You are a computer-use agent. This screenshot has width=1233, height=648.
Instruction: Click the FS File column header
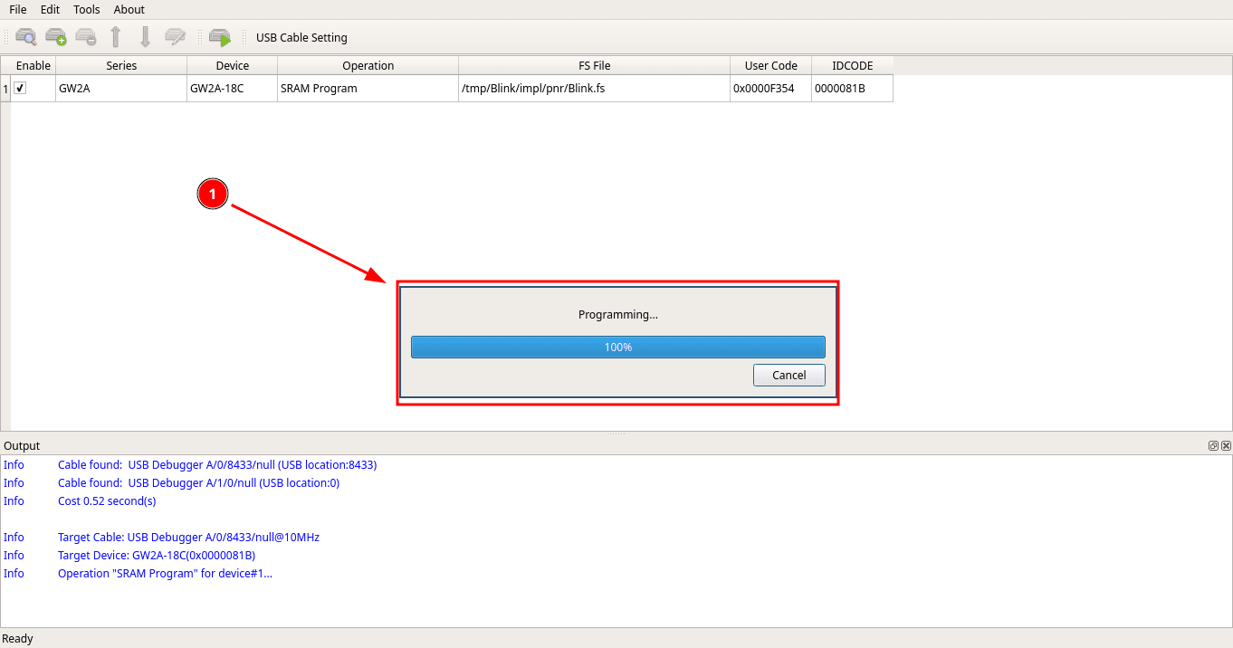pyautogui.click(x=595, y=65)
